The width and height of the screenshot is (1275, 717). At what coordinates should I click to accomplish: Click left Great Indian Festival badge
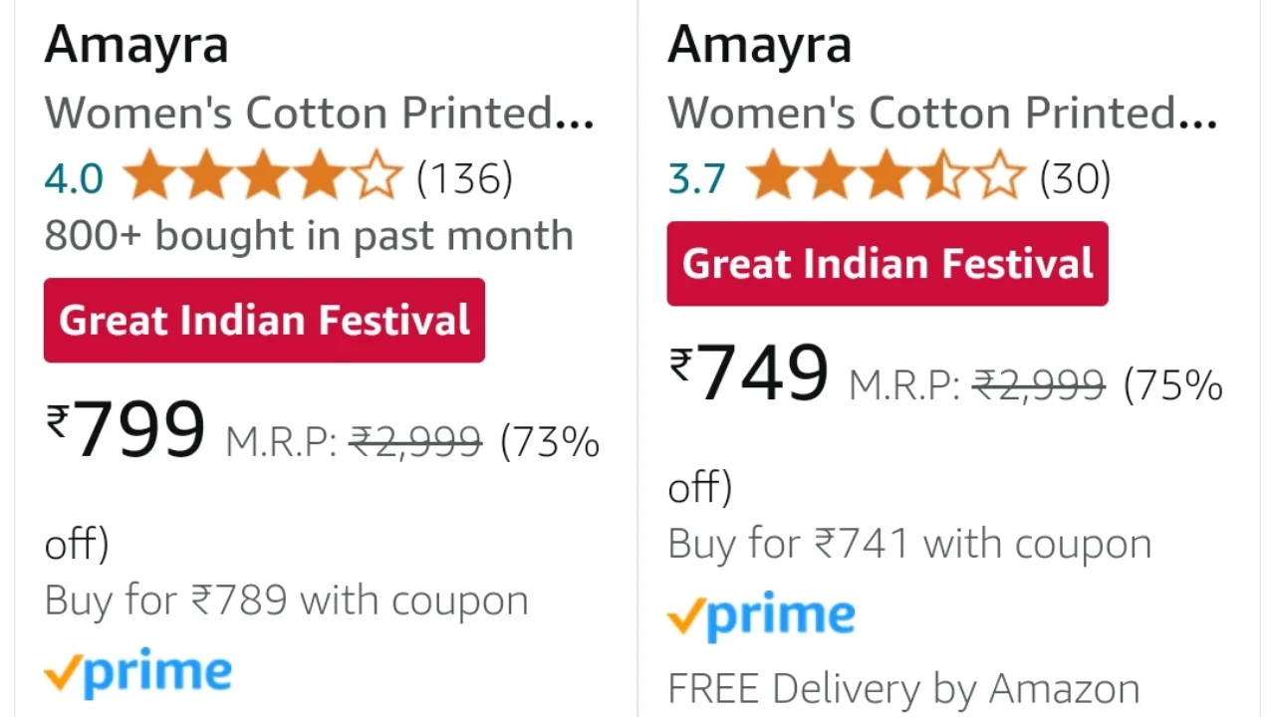click(264, 321)
